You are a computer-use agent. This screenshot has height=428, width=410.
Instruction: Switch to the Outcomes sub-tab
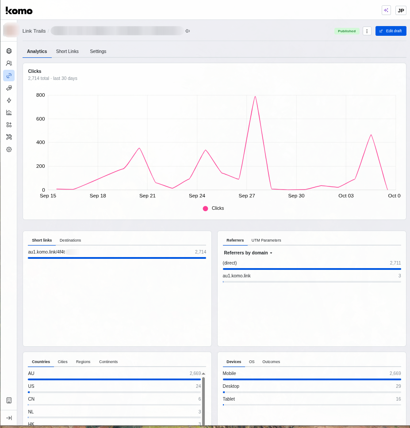[x=271, y=362]
